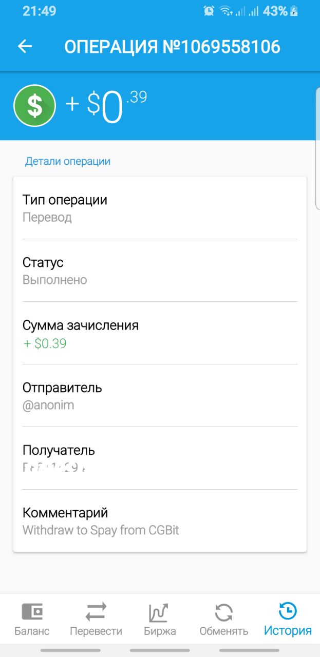320x657 pixels.
Task: Tap the battery indicator icon
Action: click(294, 11)
